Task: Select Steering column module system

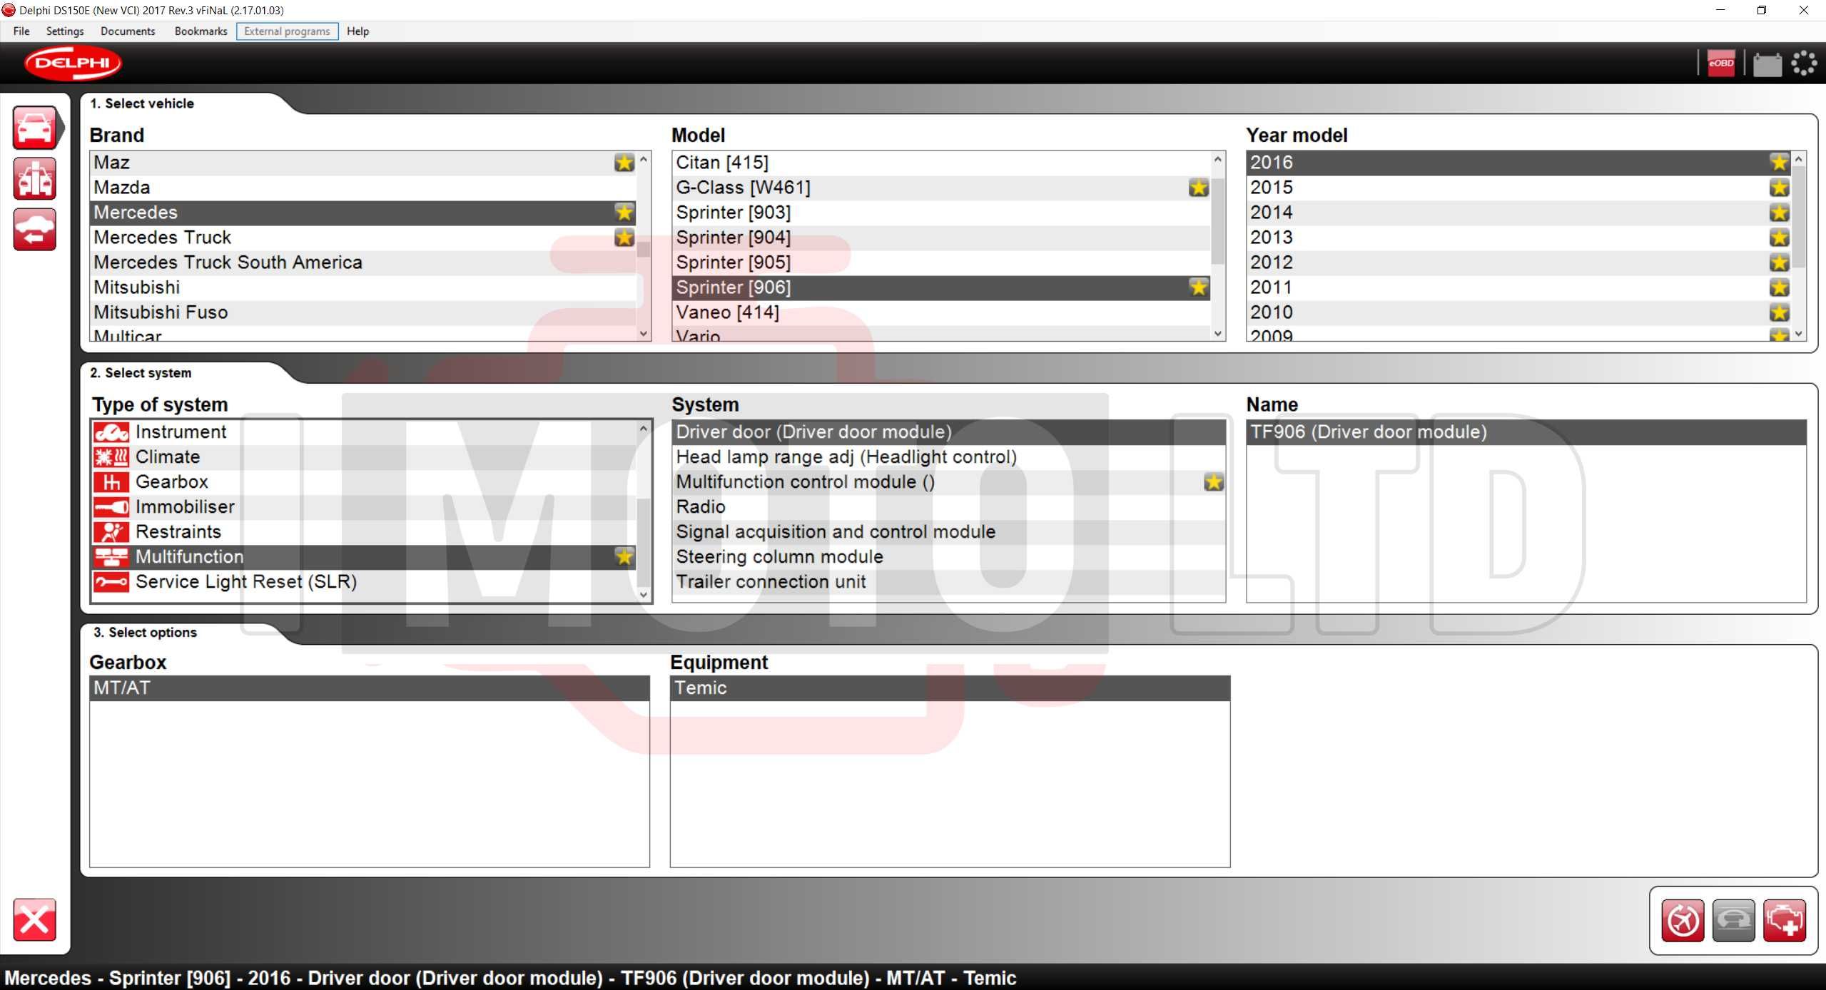Action: pyautogui.click(x=948, y=557)
